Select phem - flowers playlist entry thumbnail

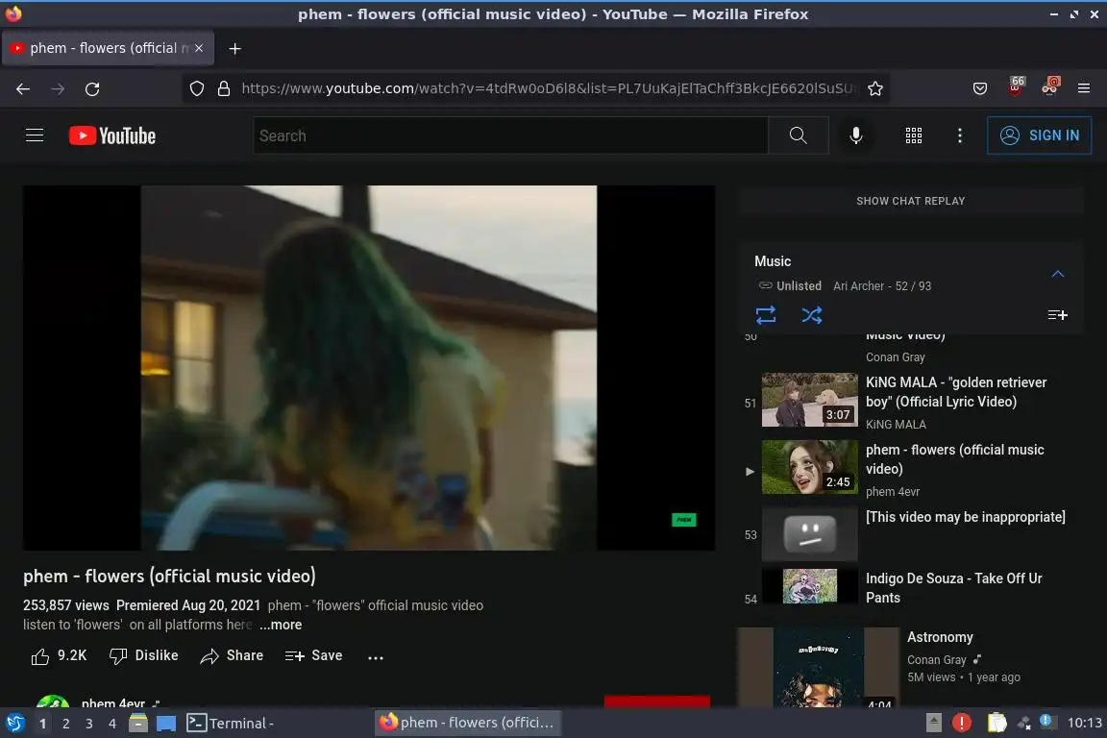810,467
